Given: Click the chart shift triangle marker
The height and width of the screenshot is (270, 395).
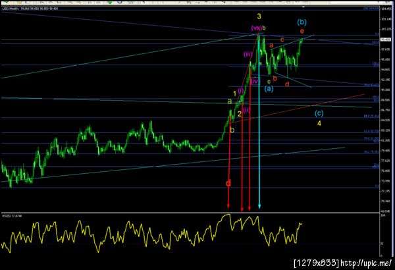Looking at the screenshot, I should tap(303, 7).
